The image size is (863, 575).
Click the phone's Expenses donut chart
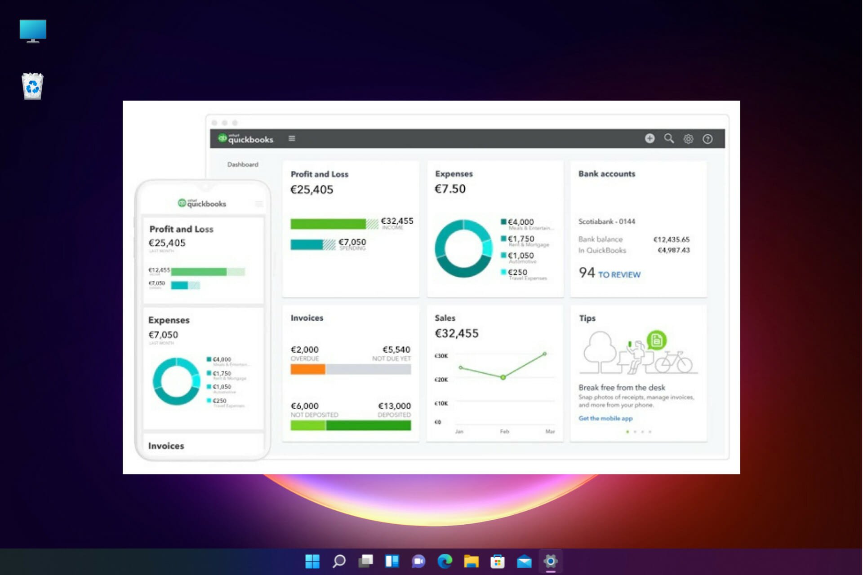176,381
